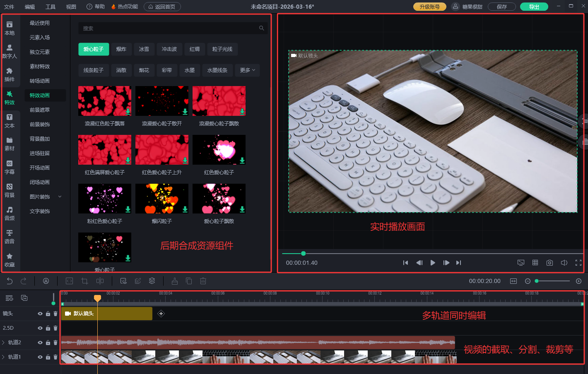This screenshot has height=374, width=588.
Task: Toggle visibility of the 2.5D track
Action: point(40,328)
